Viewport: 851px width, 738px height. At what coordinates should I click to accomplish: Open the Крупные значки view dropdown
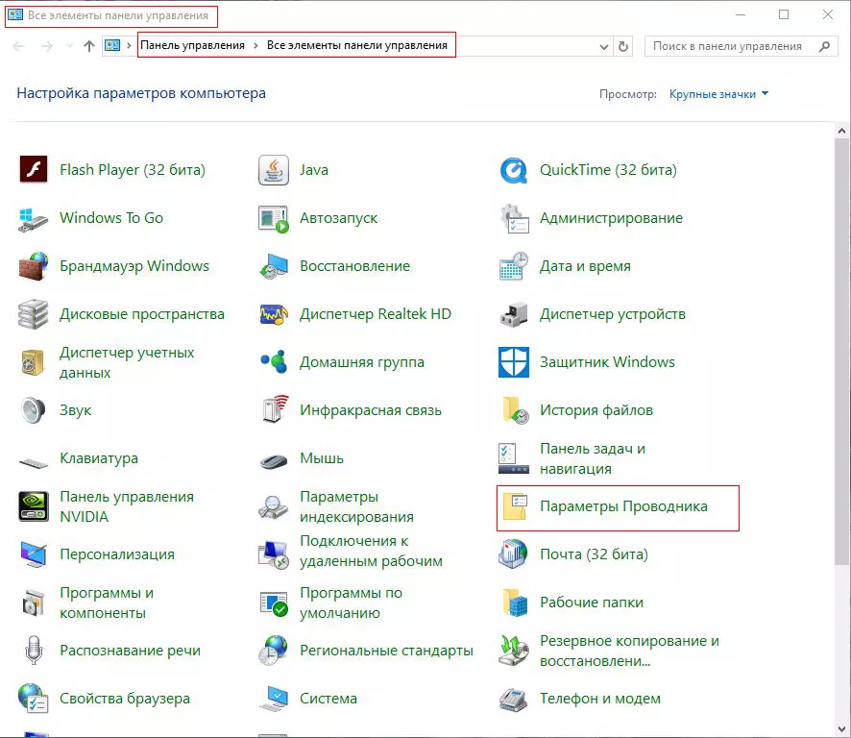click(718, 94)
